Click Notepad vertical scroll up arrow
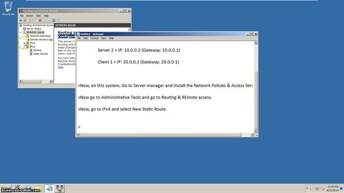This screenshot has height=193, width=344. (x=256, y=43)
